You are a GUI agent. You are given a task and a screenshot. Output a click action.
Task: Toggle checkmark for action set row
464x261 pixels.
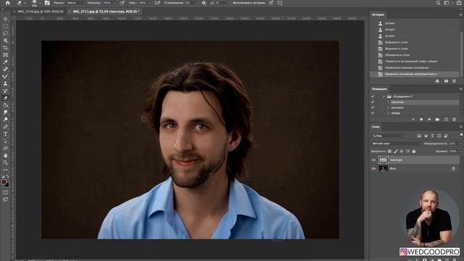[x=373, y=96]
